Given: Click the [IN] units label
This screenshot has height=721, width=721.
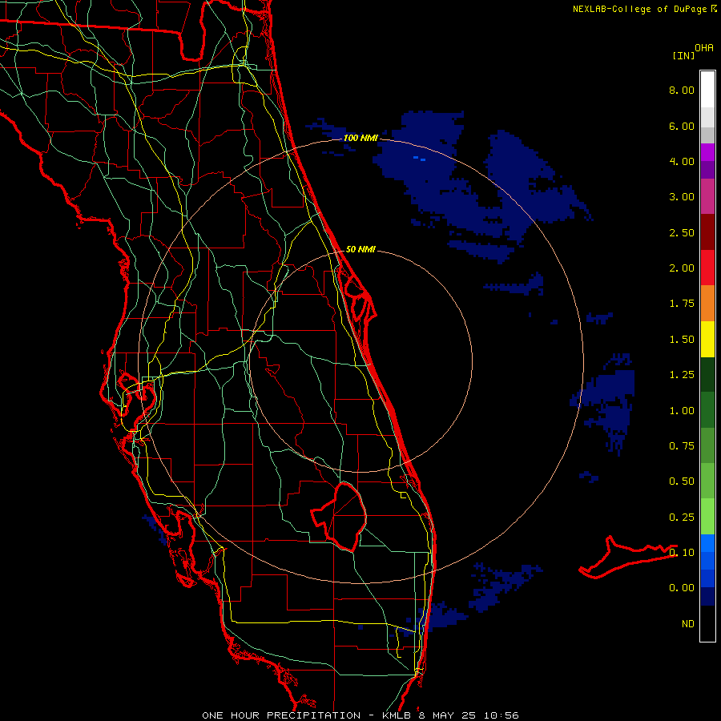Looking at the screenshot, I should pyautogui.click(x=683, y=55).
